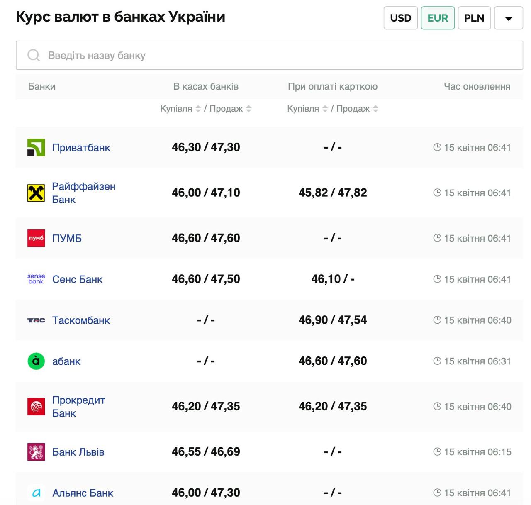Open the more currencies dropdown arrow
This screenshot has height=505, width=531.
point(509,18)
